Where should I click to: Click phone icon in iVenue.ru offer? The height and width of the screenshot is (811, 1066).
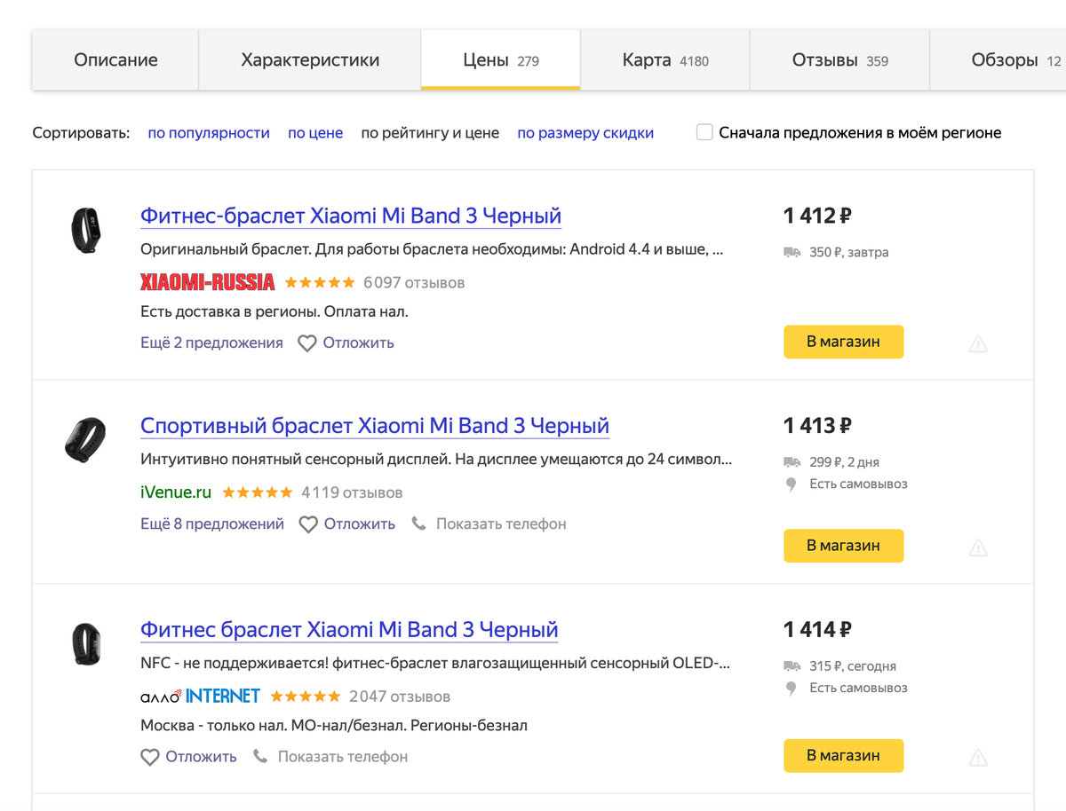(x=419, y=524)
